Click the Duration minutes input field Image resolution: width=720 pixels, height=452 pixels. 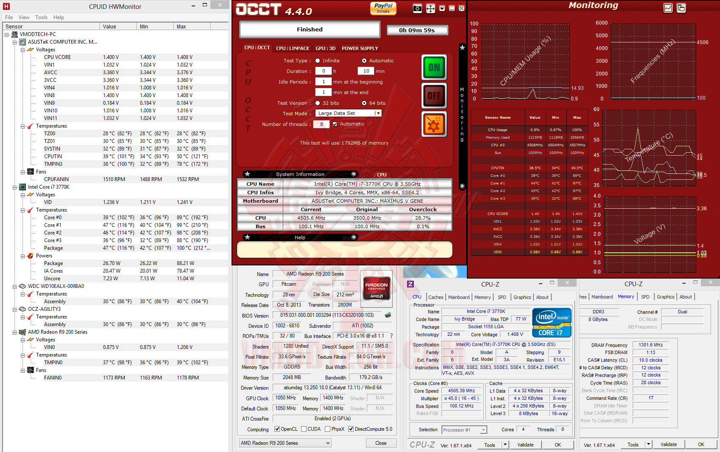[x=366, y=71]
